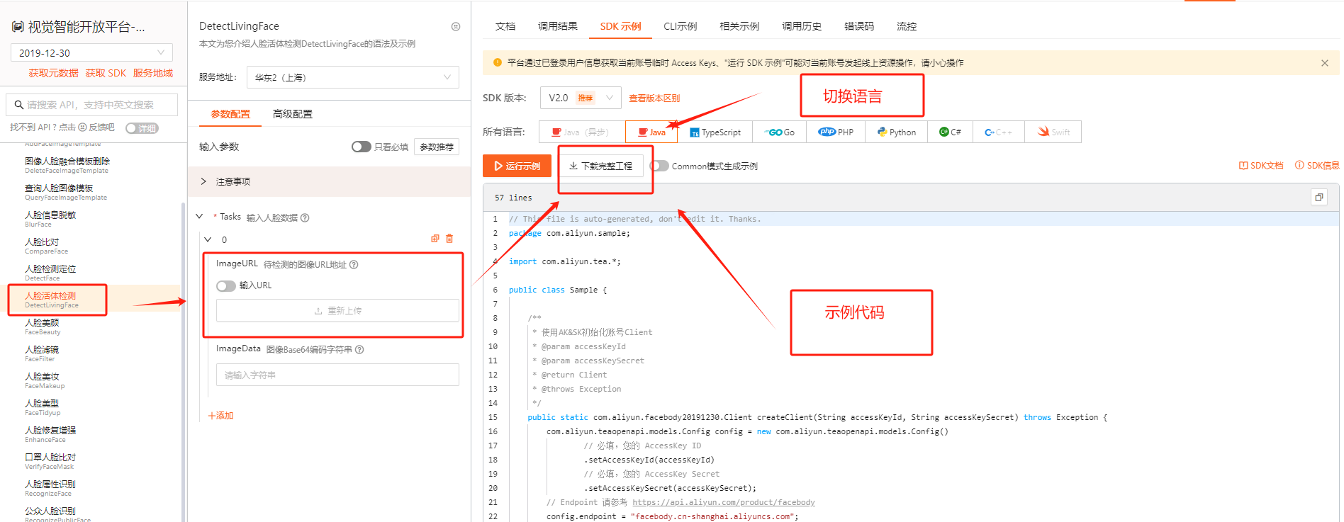Click the +添加 link under Tasks
This screenshot has height=522, width=1344.
pyautogui.click(x=220, y=416)
